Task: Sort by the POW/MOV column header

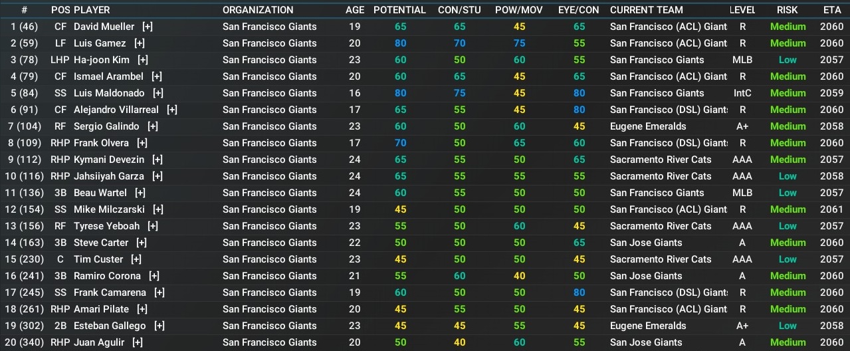Action: pyautogui.click(x=519, y=10)
